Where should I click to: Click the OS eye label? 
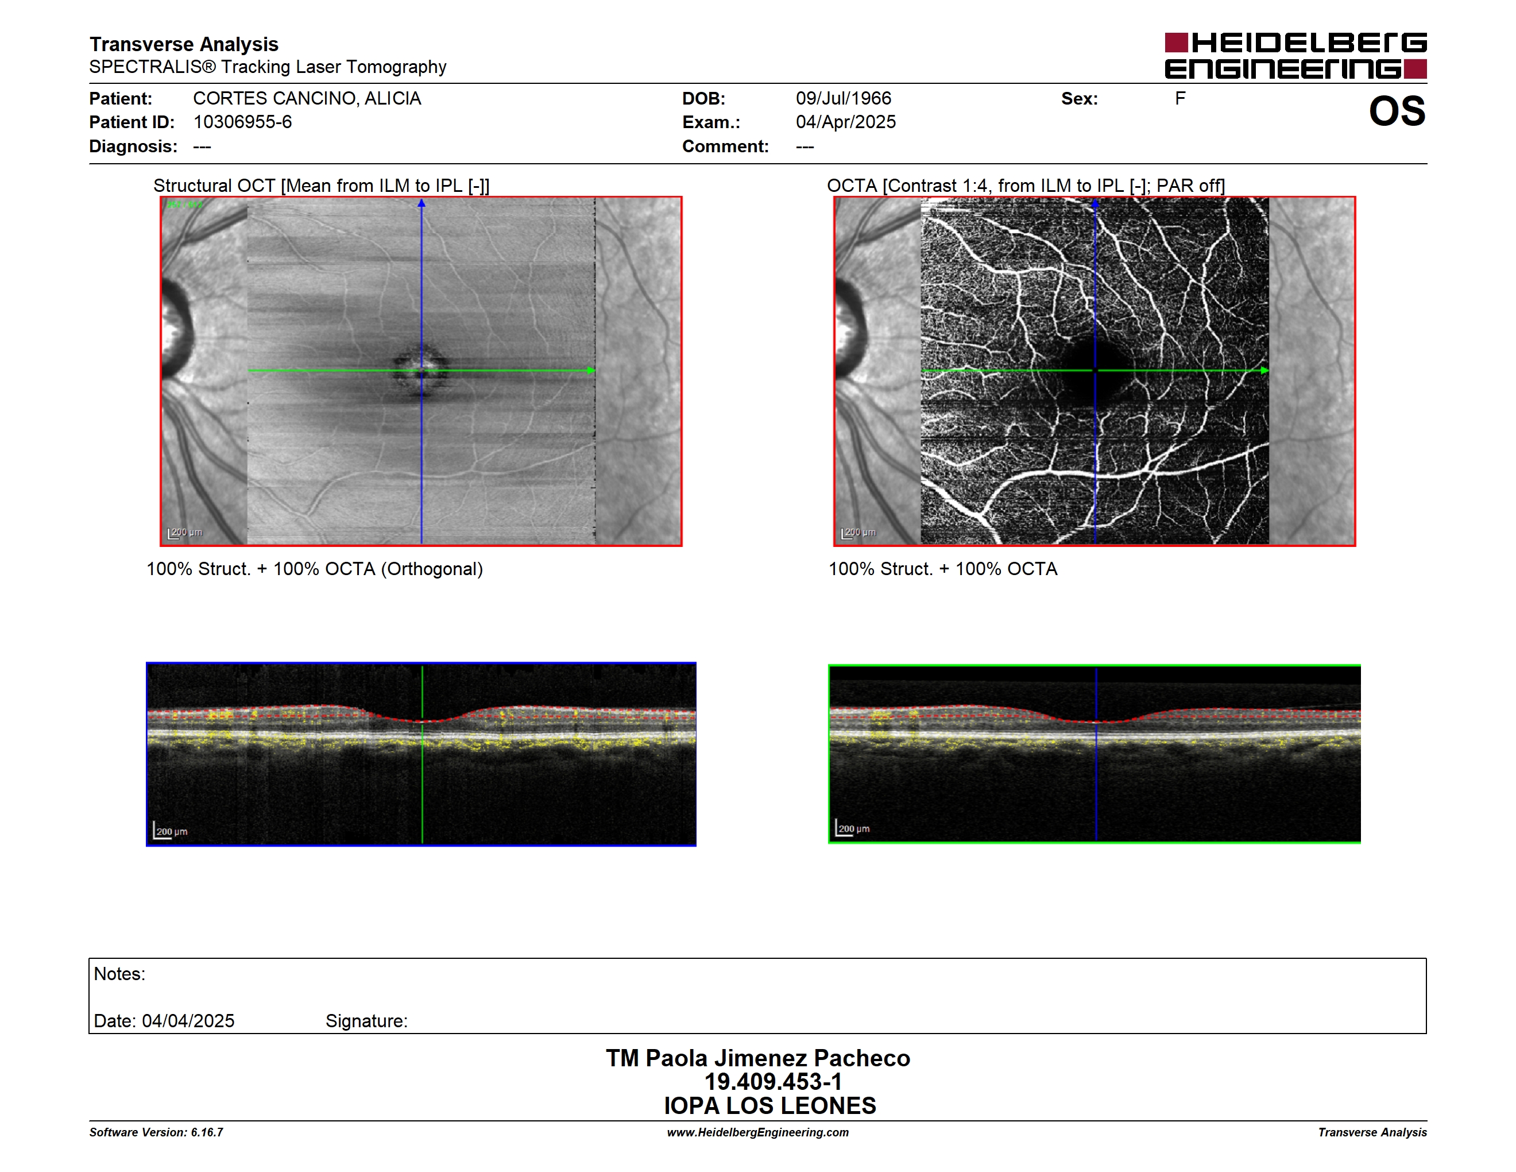[1397, 111]
